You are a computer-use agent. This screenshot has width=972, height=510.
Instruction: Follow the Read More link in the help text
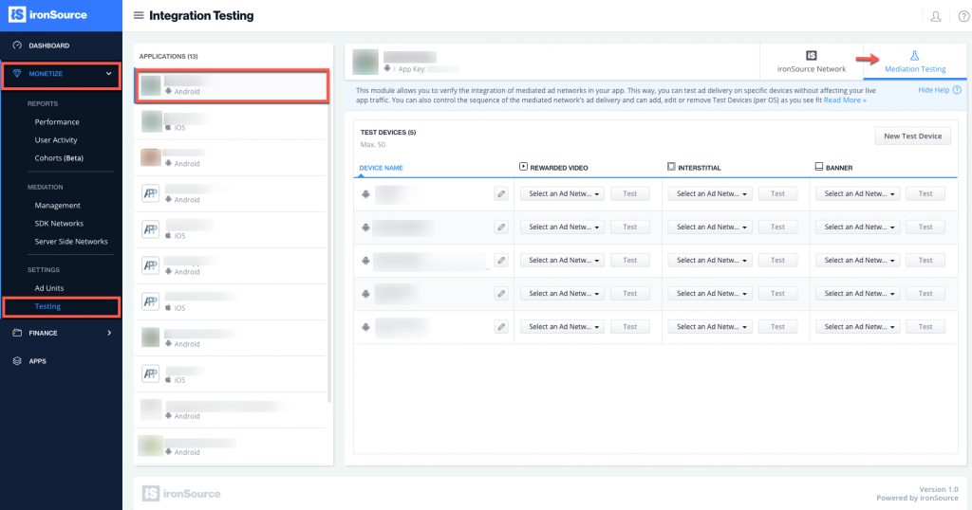click(844, 100)
